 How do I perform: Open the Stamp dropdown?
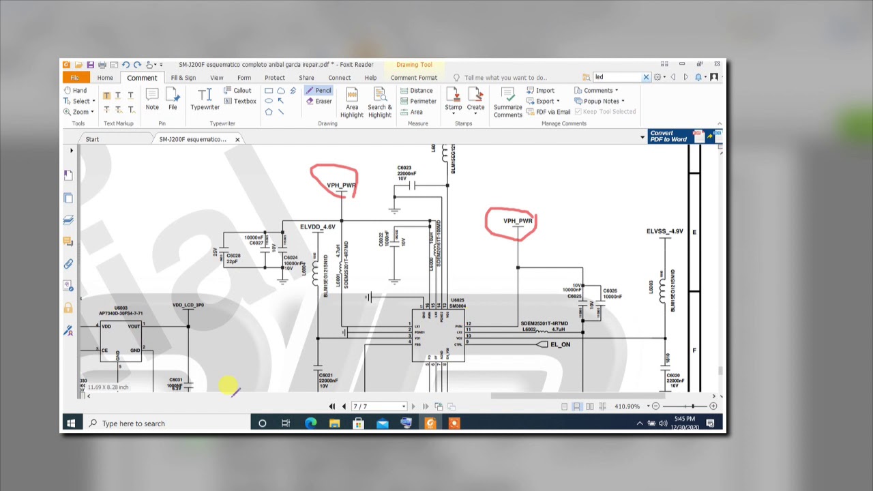pos(454,114)
